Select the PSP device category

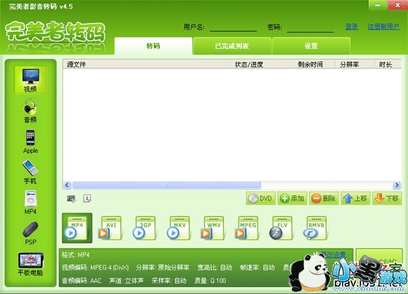[x=30, y=233]
